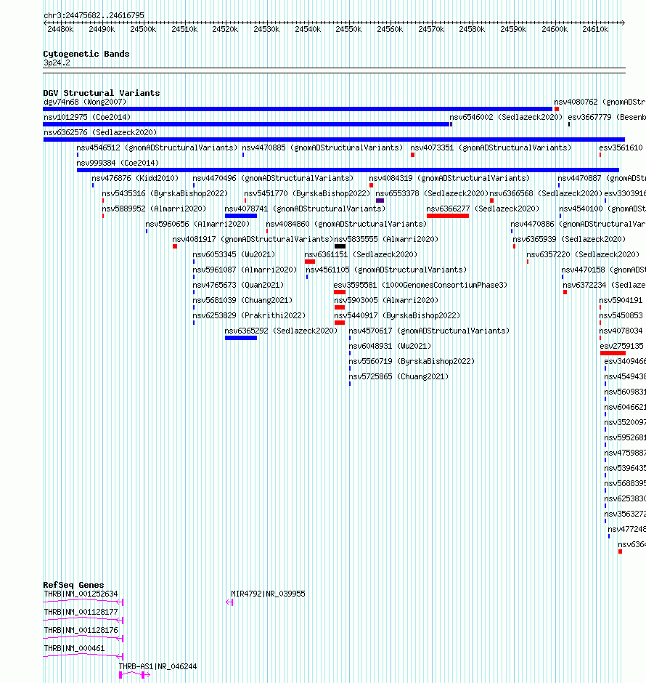Open THRB|NM_001128177 transcript
The image size is (646, 683).
(81, 612)
